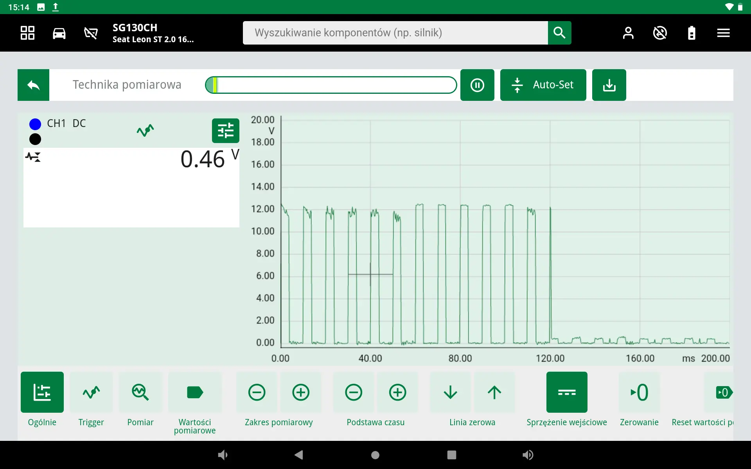Tap the crossed-out diagnostic connection icon

(x=91, y=33)
